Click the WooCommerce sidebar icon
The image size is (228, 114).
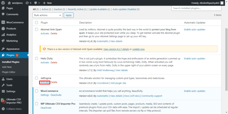point(3,22)
